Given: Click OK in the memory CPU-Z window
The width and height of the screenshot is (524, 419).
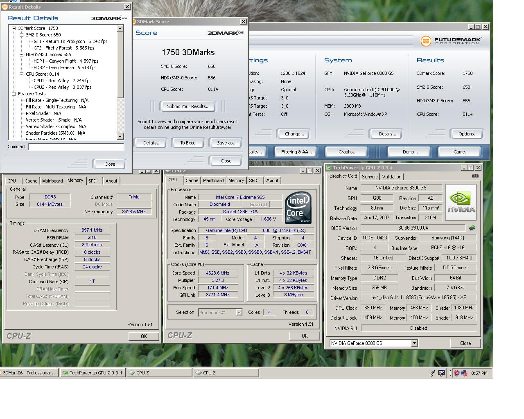Looking at the screenshot, I should 144,336.
